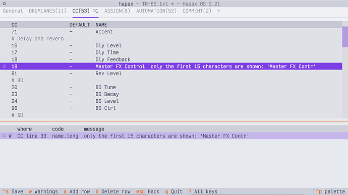Click the CC number 16 cell

pos(15,45)
